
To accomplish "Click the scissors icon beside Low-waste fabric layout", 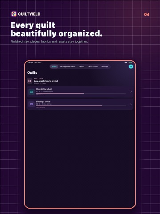I will point(30,81).
